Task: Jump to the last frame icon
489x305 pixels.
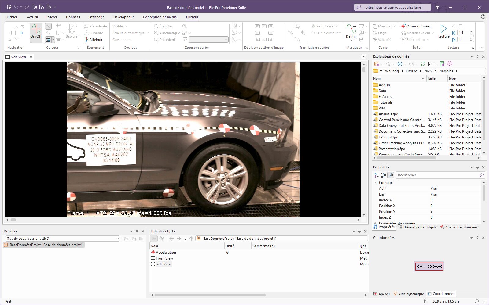Action: (454, 39)
